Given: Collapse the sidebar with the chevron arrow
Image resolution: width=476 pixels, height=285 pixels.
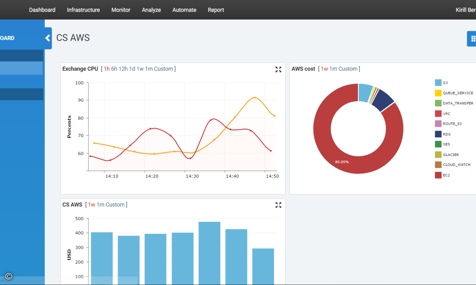Looking at the screenshot, I should click(x=48, y=38).
